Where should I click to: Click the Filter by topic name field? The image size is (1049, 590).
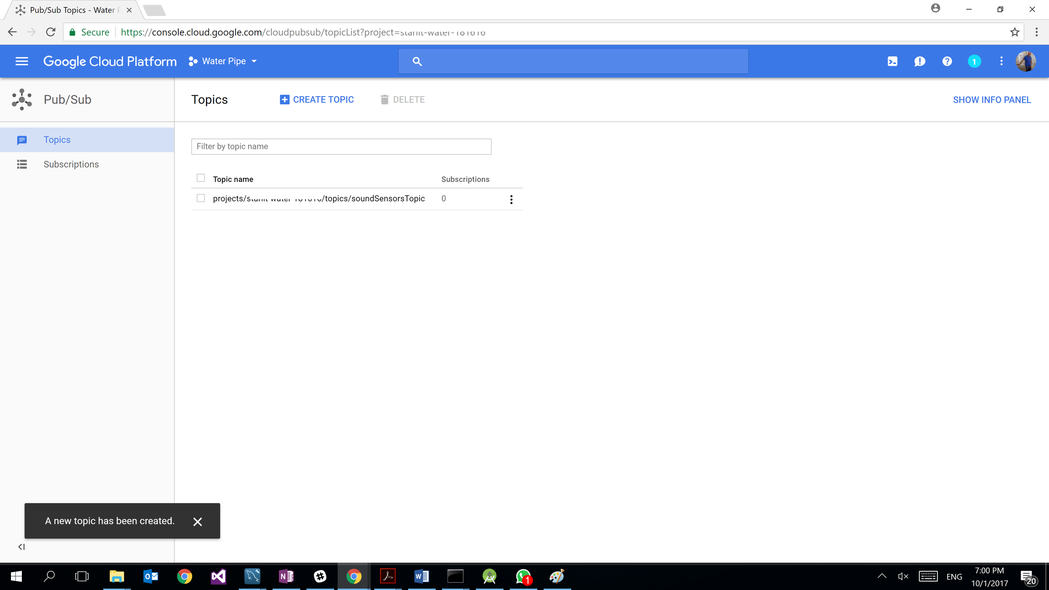(341, 146)
